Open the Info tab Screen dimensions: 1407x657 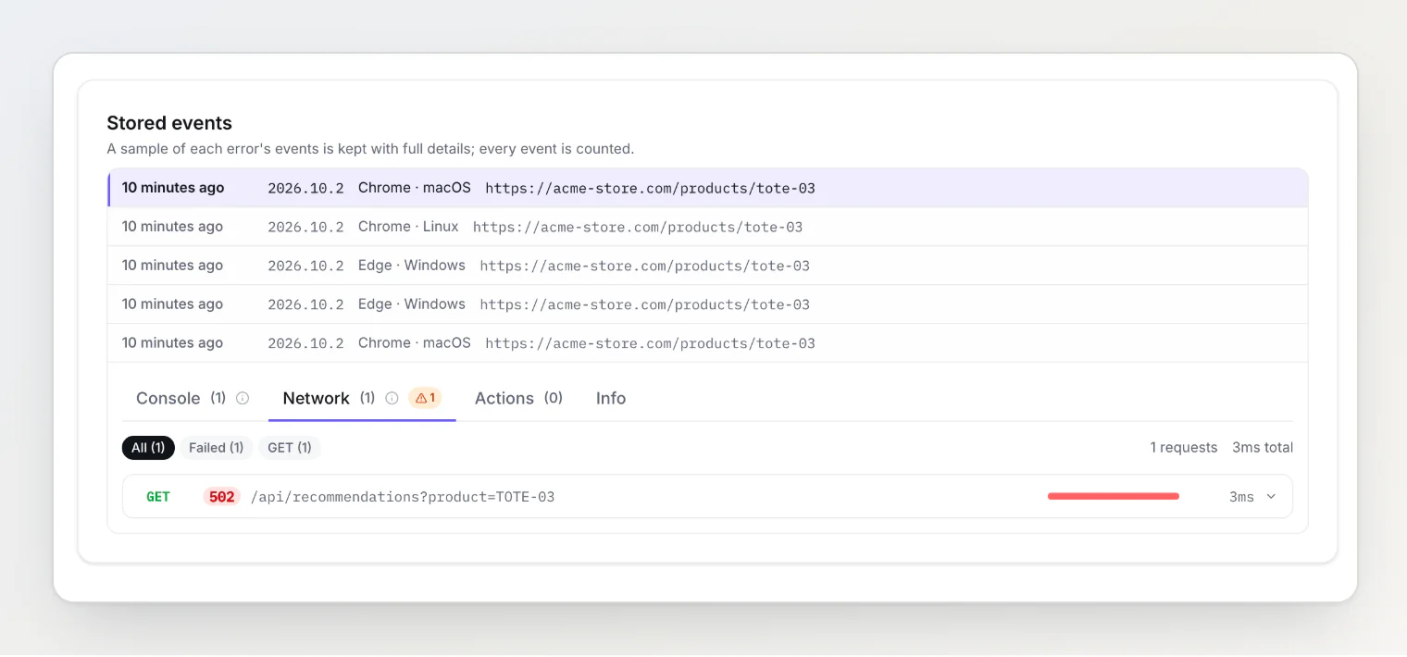pyautogui.click(x=611, y=398)
